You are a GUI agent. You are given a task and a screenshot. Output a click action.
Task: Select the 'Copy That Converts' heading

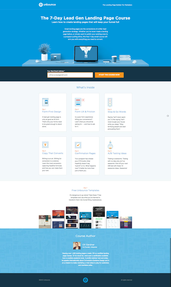[53, 153]
